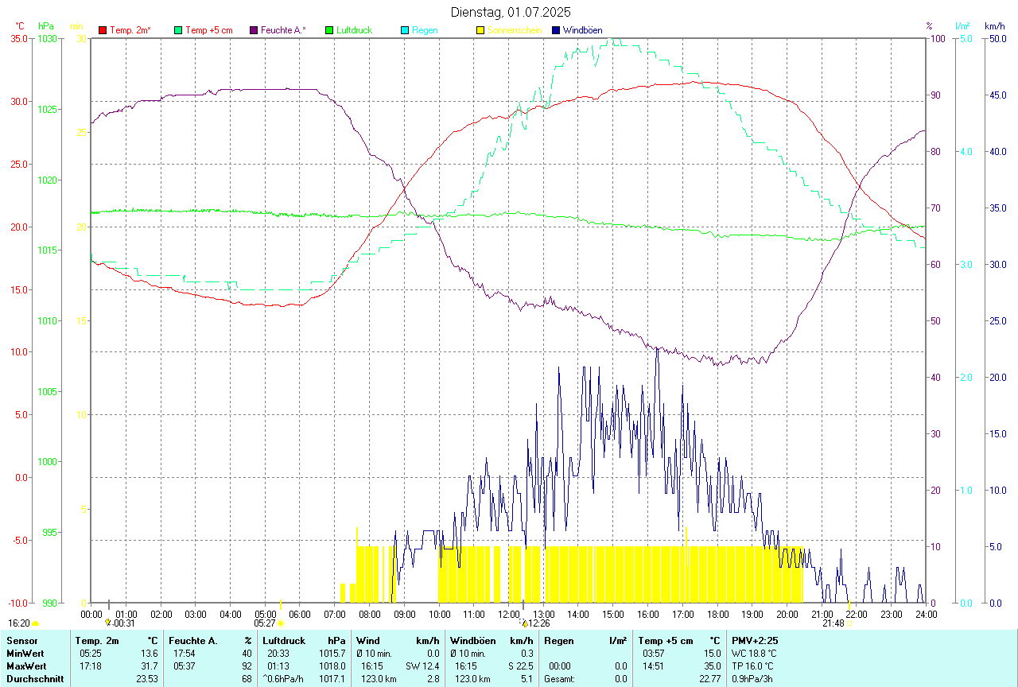Click the moonset marker at 00:31
This screenshot has height=687, width=1018.
pyautogui.click(x=108, y=623)
